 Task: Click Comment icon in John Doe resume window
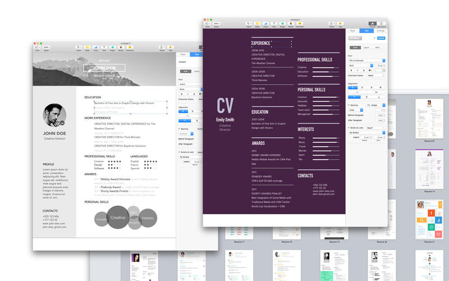pos(130,47)
